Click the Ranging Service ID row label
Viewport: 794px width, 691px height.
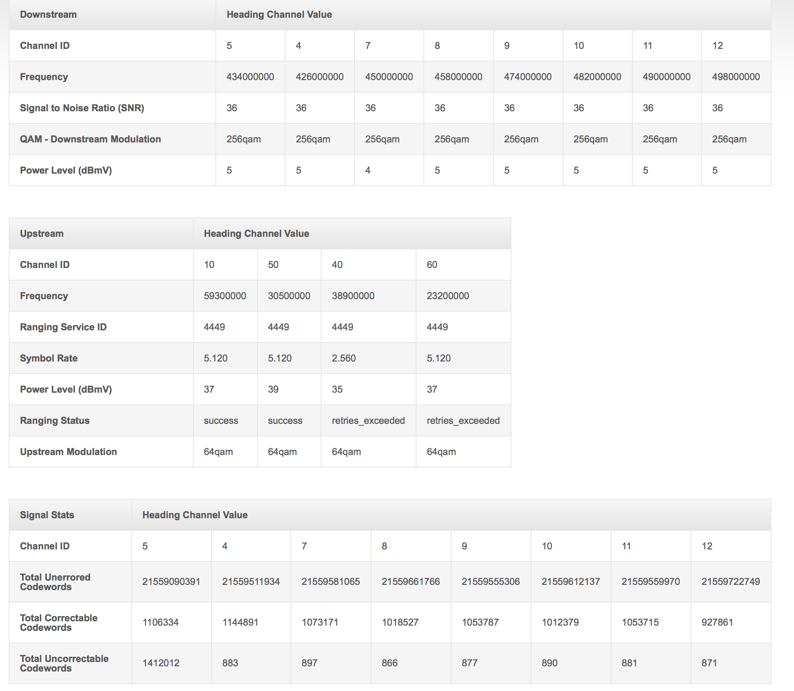point(63,327)
